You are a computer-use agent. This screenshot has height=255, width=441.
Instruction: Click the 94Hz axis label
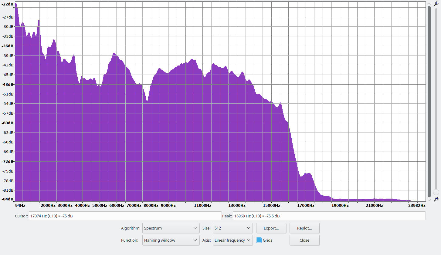20,205
